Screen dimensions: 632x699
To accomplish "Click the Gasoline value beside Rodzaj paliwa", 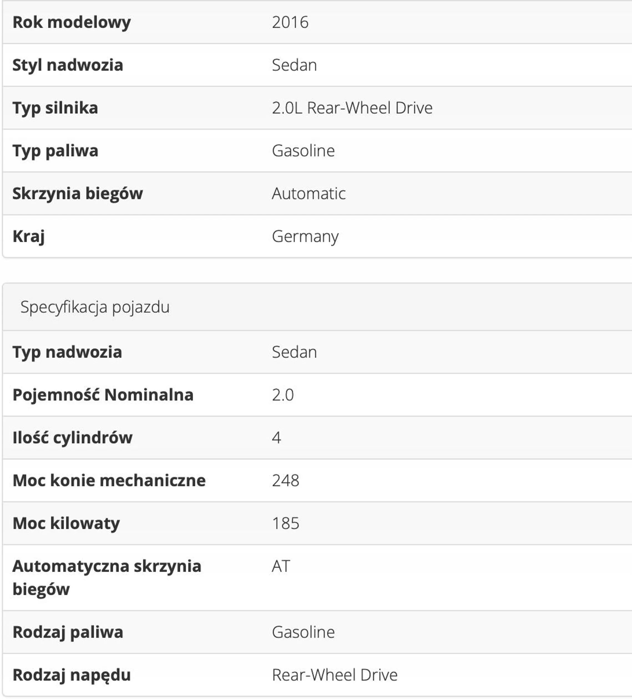I will pos(303,632).
